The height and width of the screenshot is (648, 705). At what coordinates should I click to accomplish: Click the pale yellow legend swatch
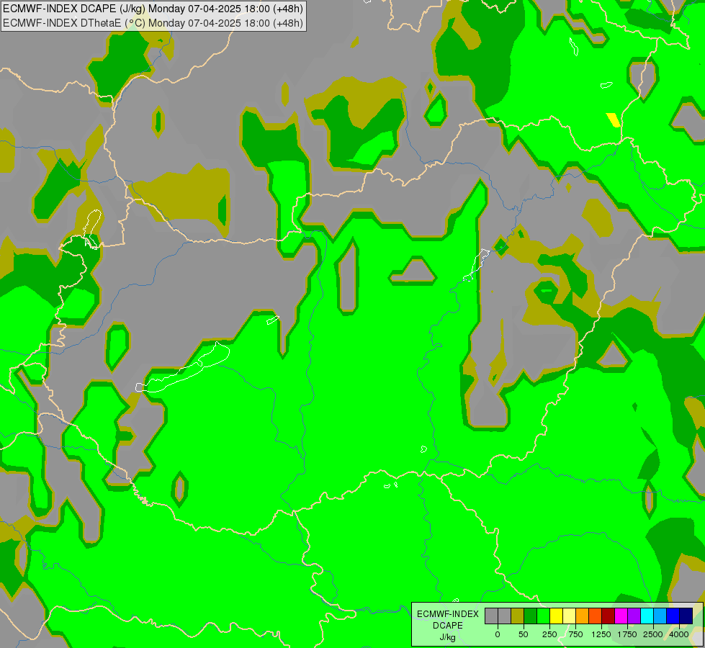(569, 616)
